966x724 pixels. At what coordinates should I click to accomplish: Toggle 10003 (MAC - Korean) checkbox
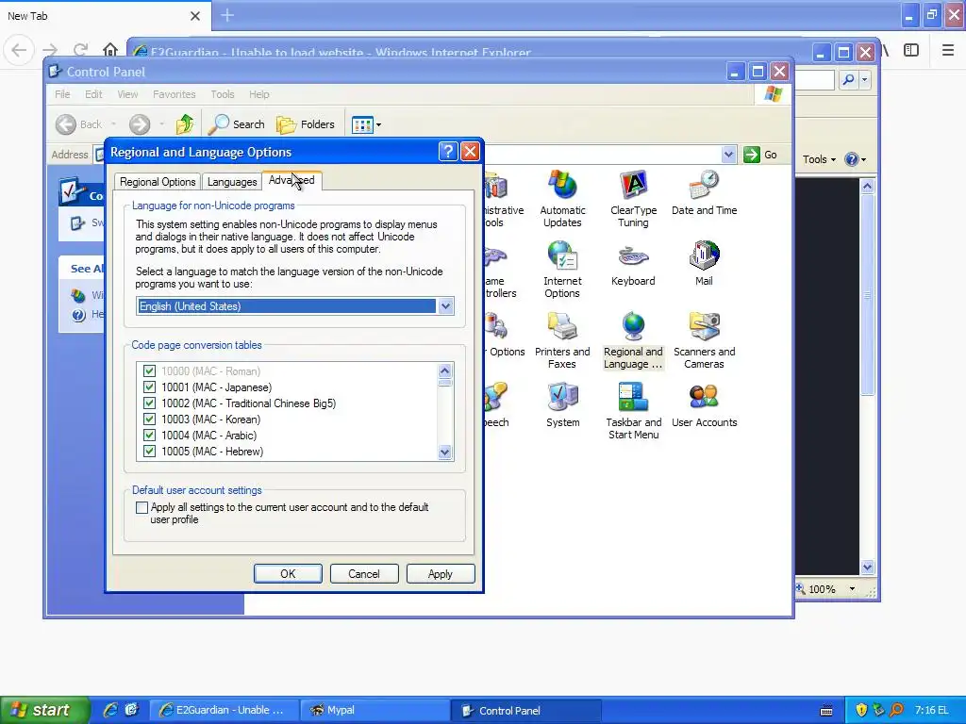149,420
